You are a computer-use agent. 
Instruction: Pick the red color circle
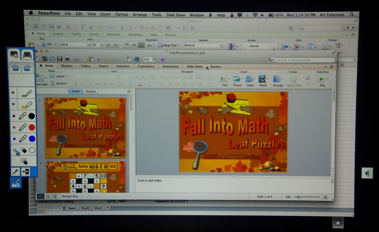pyautogui.click(x=32, y=127)
